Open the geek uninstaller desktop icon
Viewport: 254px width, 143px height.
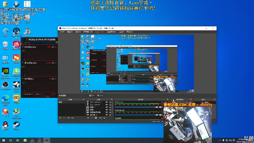27,32
